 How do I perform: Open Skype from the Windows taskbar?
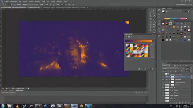(x=88, y=106)
